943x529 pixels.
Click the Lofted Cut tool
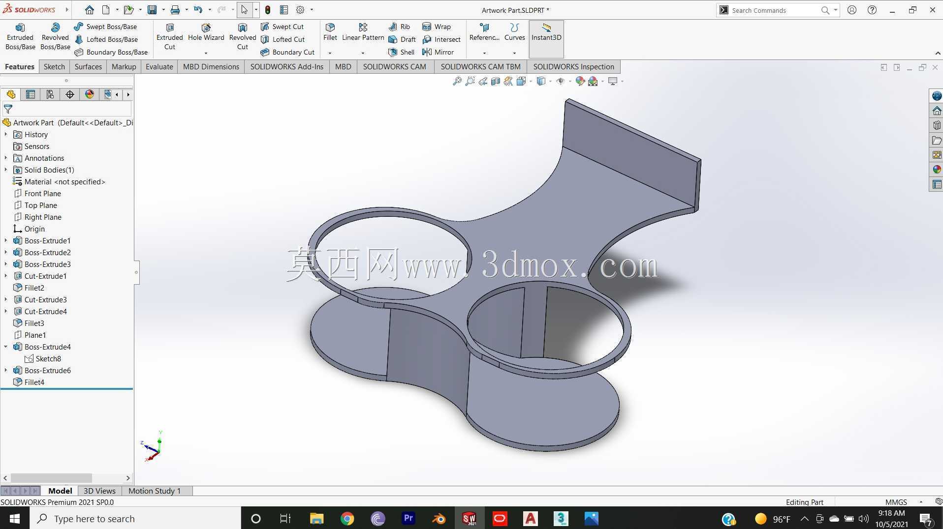283,39
